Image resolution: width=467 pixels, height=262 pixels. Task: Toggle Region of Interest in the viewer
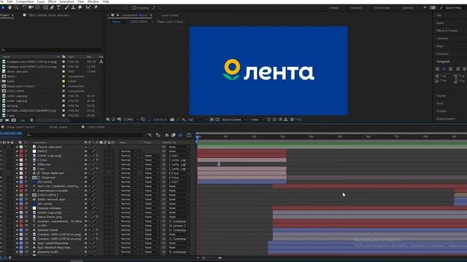click(x=212, y=119)
